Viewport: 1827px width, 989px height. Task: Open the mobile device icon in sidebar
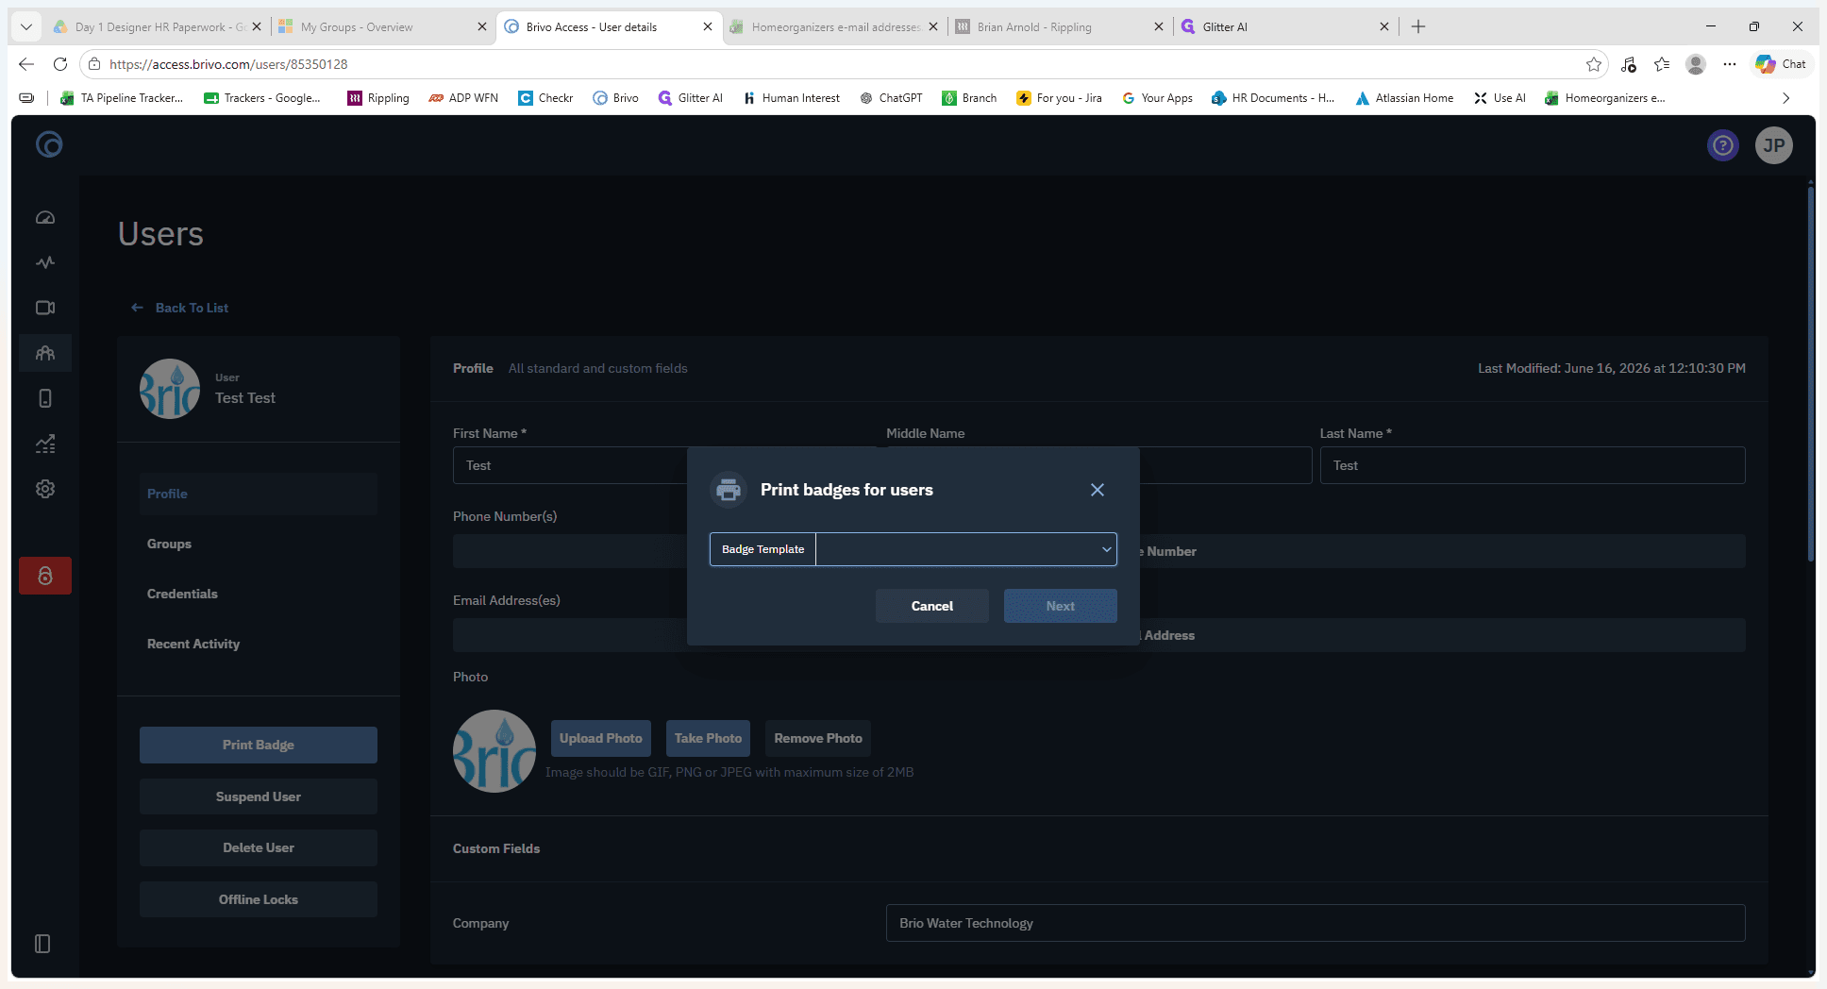click(x=45, y=398)
